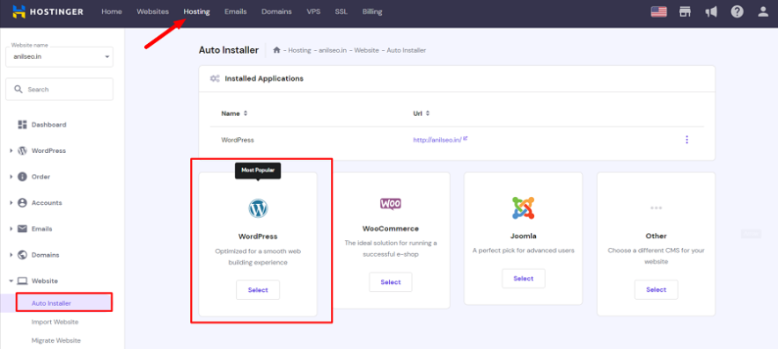Select the WooCommerce application
The height and width of the screenshot is (349, 778).
[x=391, y=282]
